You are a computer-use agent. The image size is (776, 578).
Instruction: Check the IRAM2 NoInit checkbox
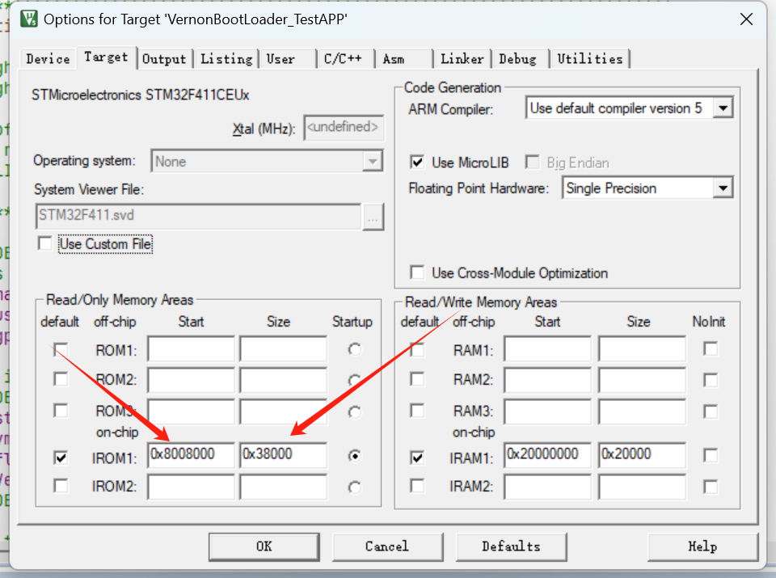pyautogui.click(x=711, y=487)
